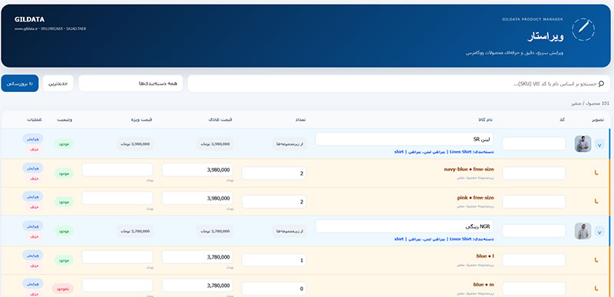Viewport: 614px width, 297px height.
Task: Click the quantity field of navy-blue free-size
Action: [274, 173]
